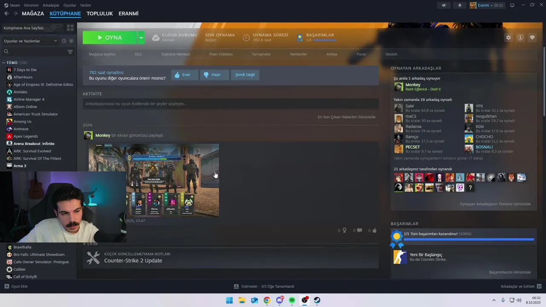Click the activity comment input field
Screen dimensions: 546x307
click(x=231, y=104)
